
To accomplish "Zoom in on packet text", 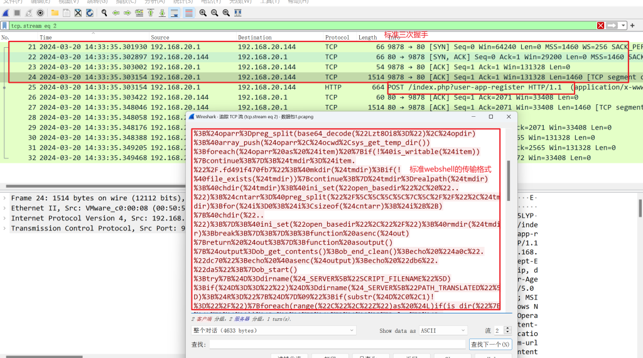I will [x=203, y=13].
